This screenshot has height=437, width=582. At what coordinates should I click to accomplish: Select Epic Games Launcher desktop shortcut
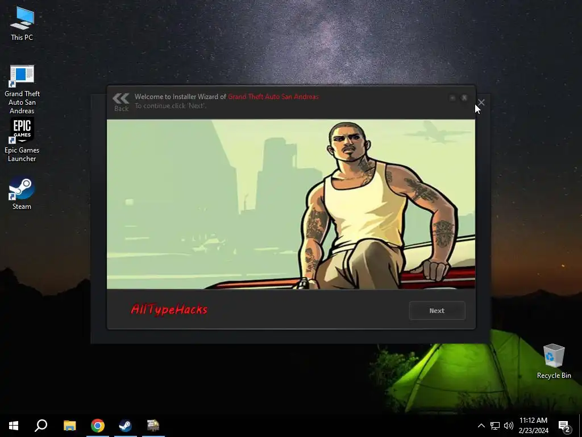(x=22, y=140)
